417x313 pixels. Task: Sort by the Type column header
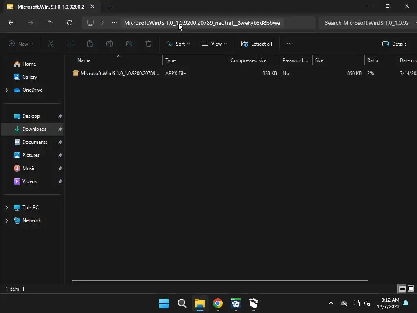[195, 60]
